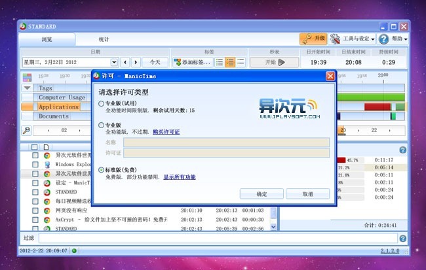Image resolution: width=426 pixels, height=270 pixels.
Task: Switch to the 统计 tab
Action: click(104, 40)
